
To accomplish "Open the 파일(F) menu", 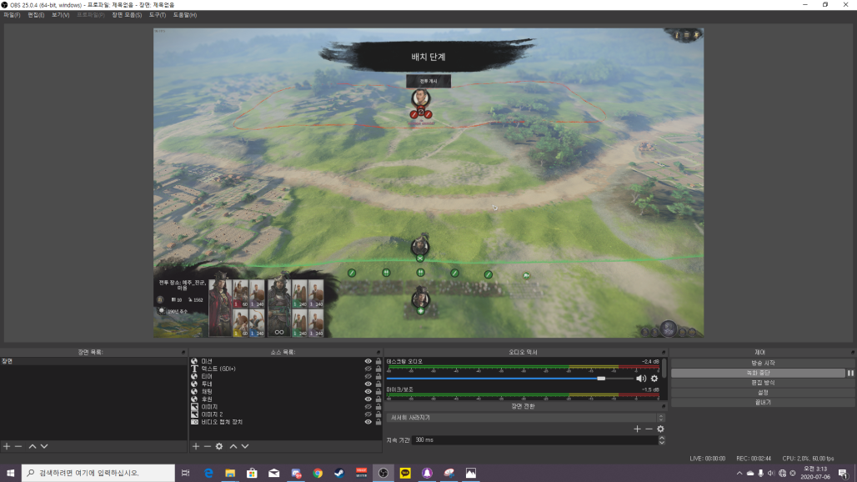I will (12, 15).
